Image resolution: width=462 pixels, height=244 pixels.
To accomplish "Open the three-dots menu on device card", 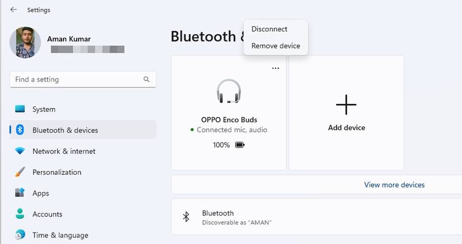I will tap(275, 68).
